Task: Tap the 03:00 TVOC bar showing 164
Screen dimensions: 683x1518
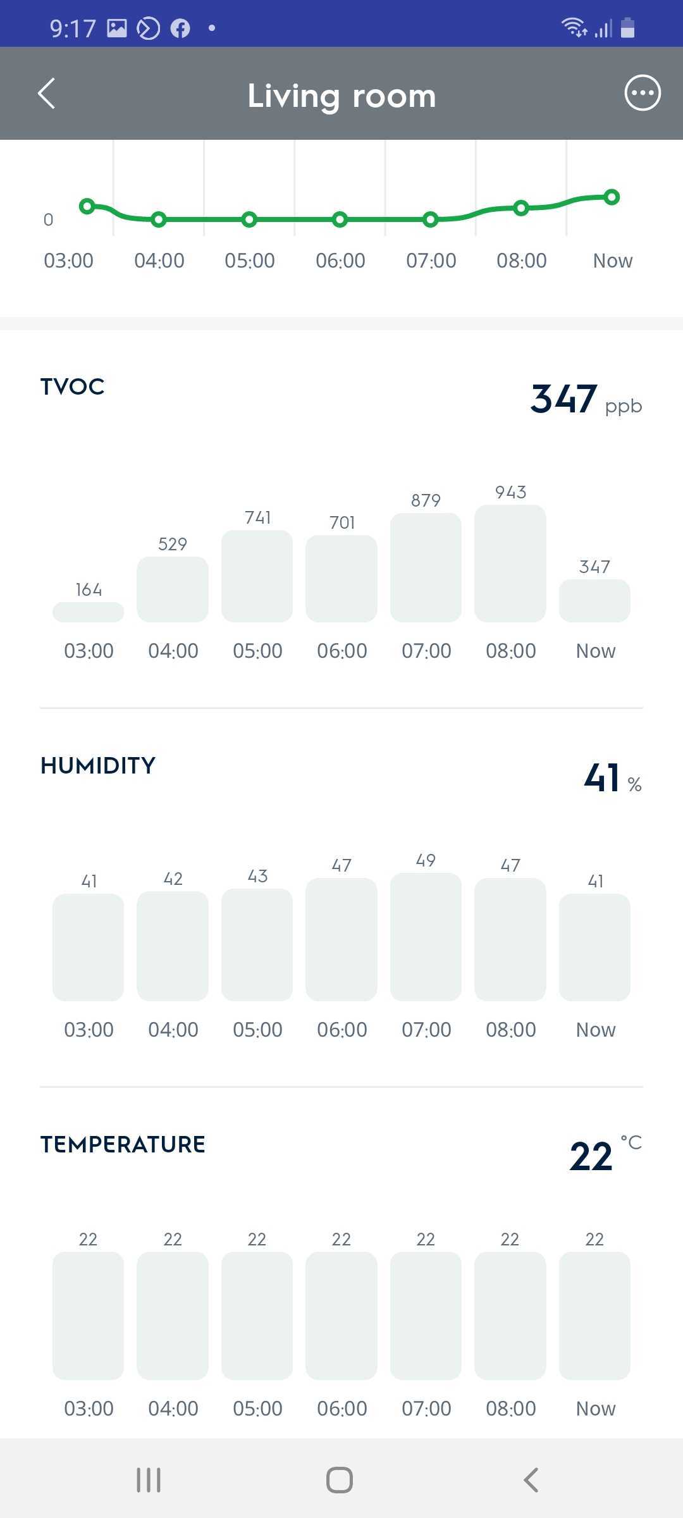Action: click(x=89, y=612)
